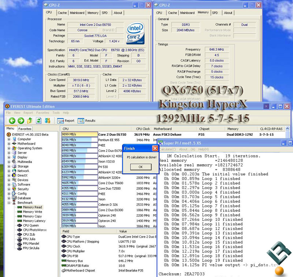Click the Chipset column header
The height and width of the screenshot is (277, 293).
pyautogui.click(x=211, y=129)
